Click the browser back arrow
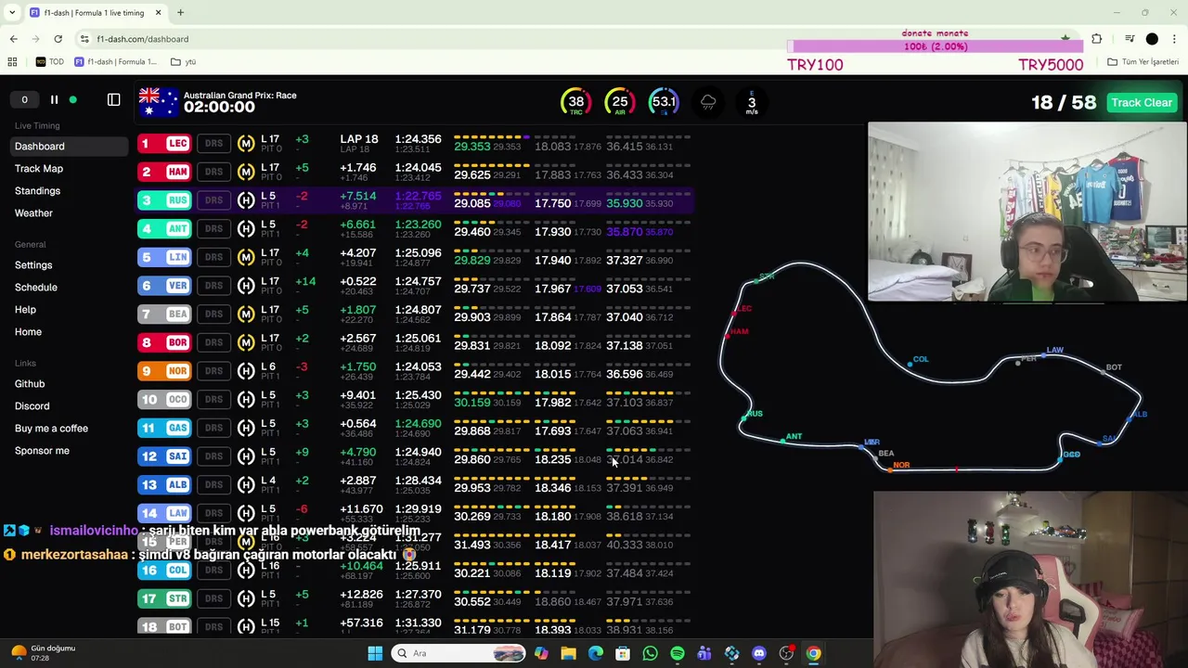 (13, 39)
